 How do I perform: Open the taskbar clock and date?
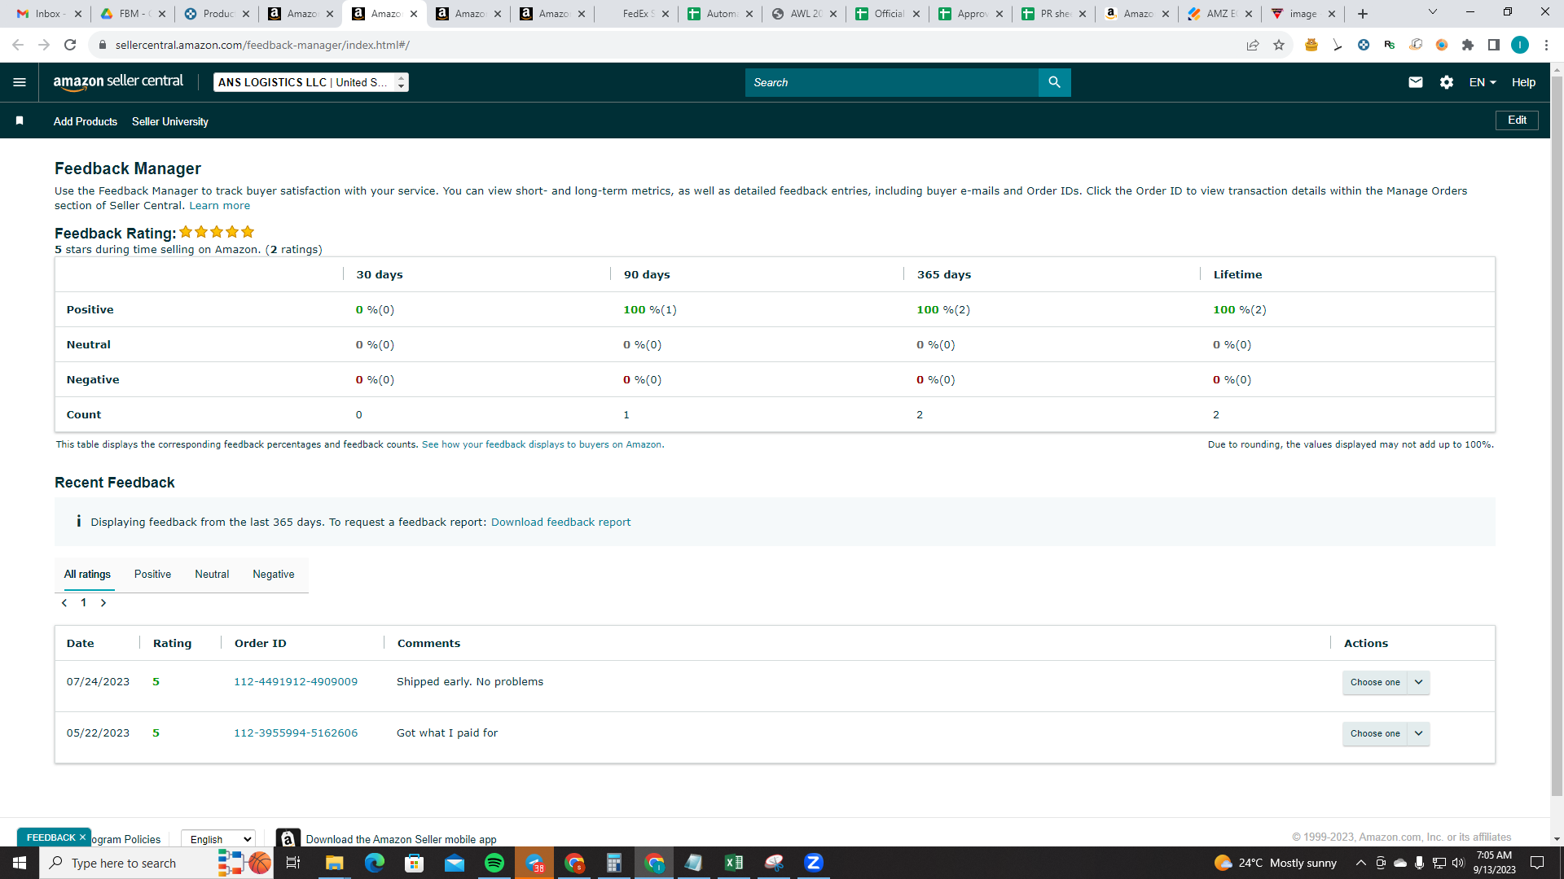1494,863
